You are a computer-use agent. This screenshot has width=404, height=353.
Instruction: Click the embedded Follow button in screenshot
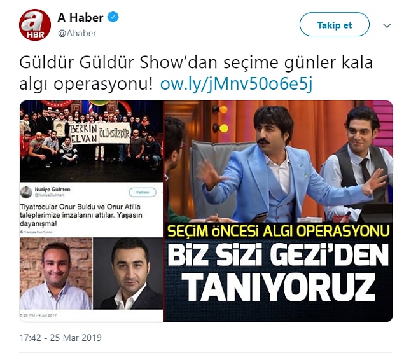143,192
